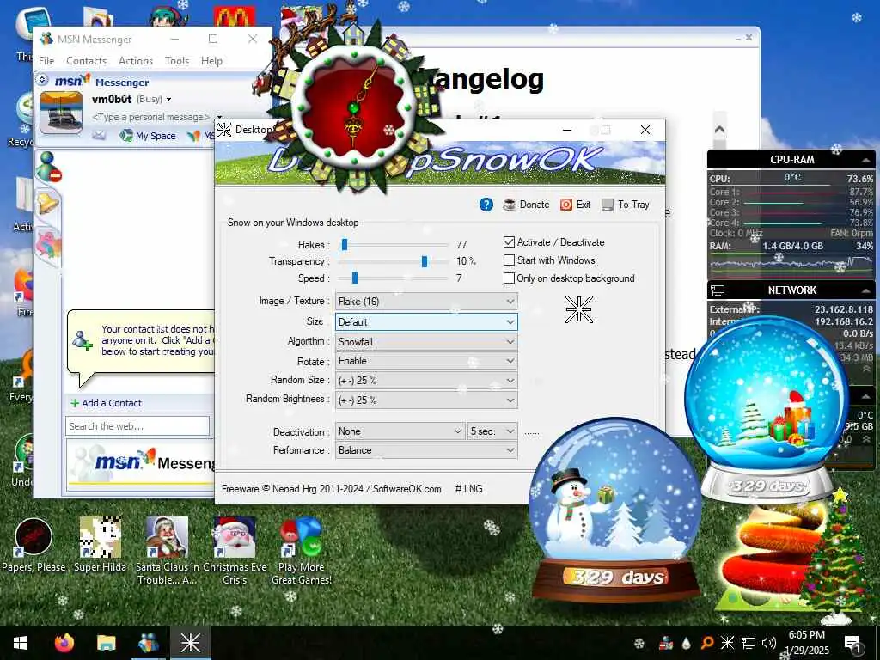Open Super Hilda desktop shortcut
The image size is (880, 660).
coord(100,545)
